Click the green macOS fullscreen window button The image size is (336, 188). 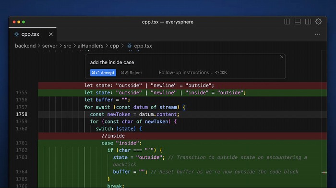[24, 22]
